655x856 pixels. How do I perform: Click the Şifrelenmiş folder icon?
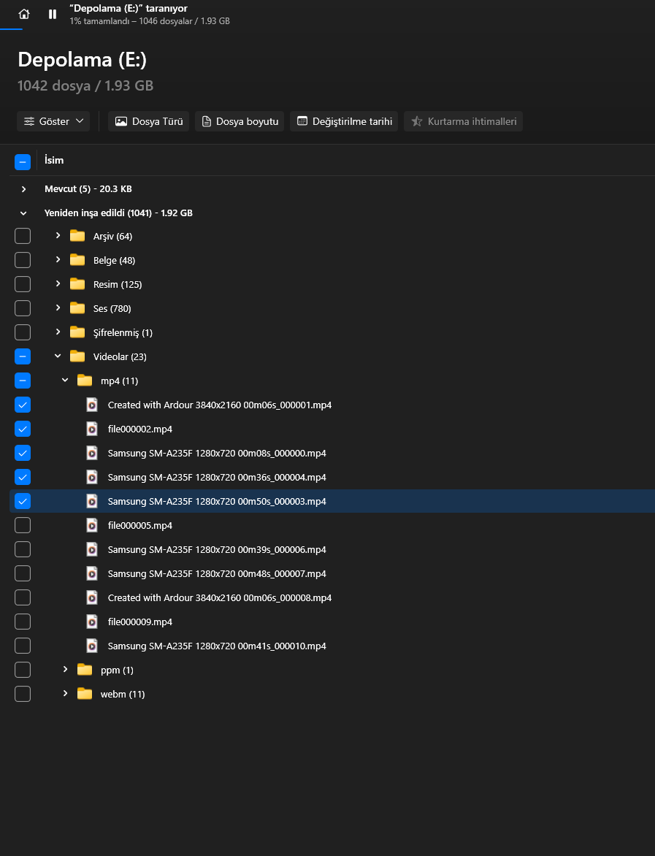pos(77,332)
